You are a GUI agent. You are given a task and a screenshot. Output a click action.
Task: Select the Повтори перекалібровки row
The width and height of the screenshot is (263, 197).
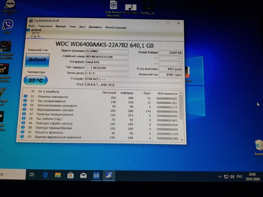tap(100, 129)
